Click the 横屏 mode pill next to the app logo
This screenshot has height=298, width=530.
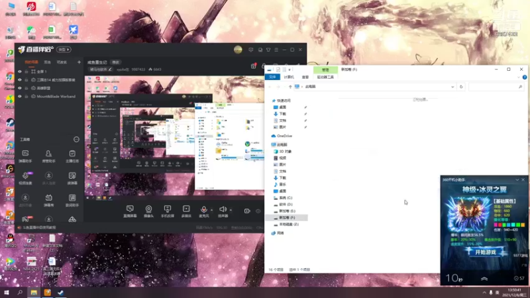coord(64,50)
